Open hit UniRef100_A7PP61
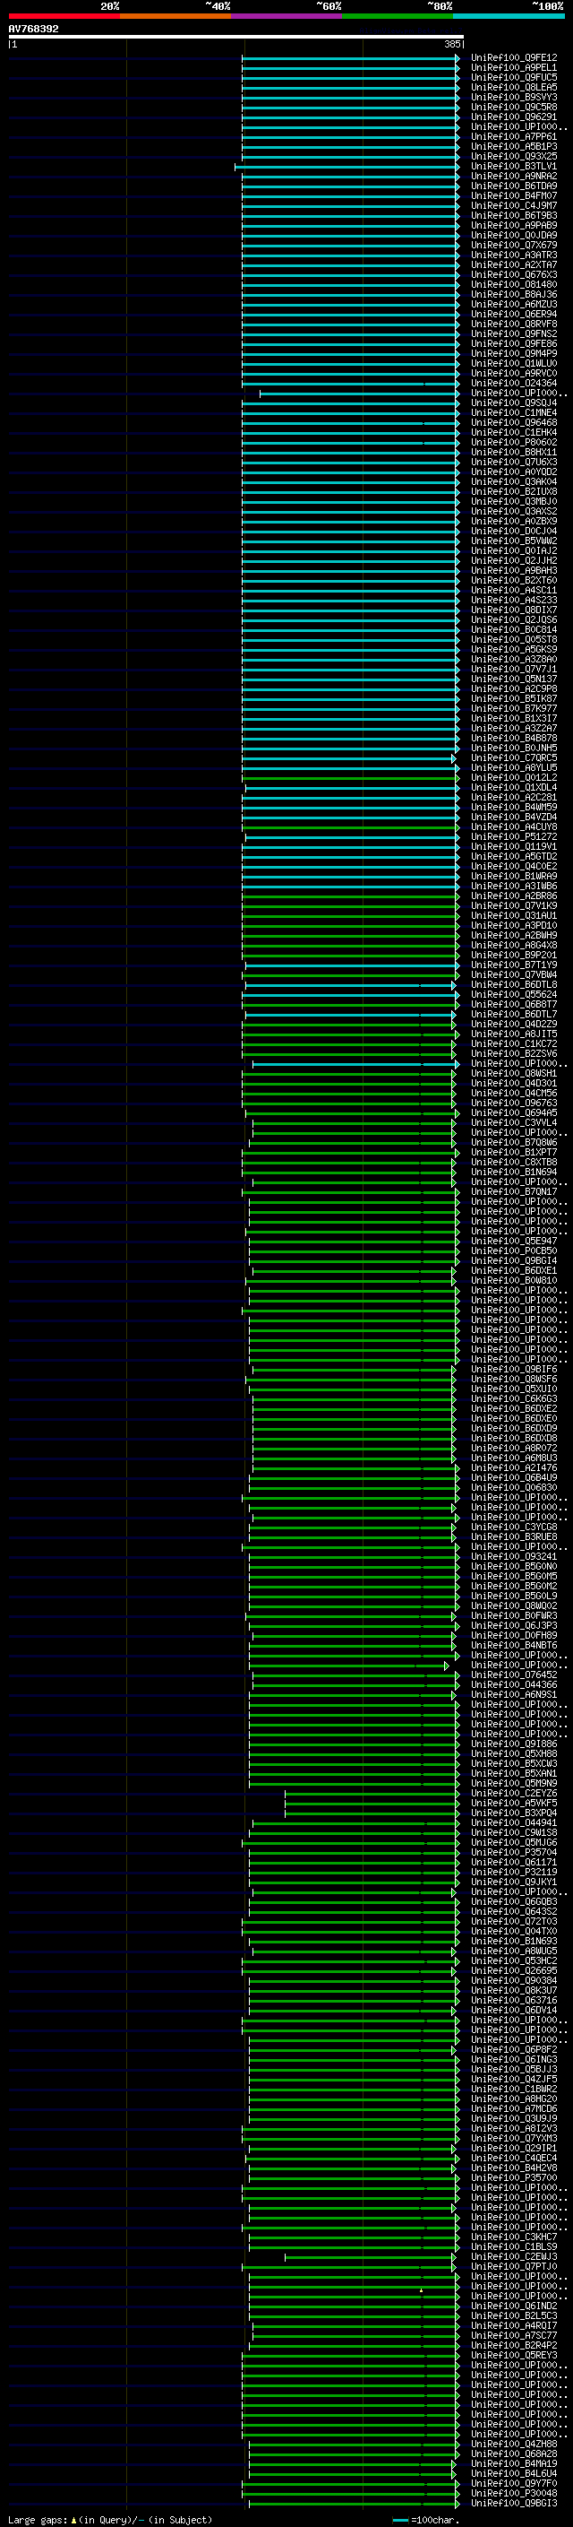Image resolution: width=573 pixels, height=2527 pixels. point(513,136)
